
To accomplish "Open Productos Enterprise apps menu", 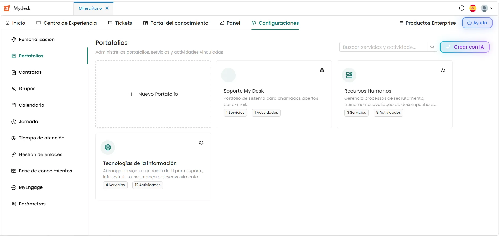I will 428,23.
